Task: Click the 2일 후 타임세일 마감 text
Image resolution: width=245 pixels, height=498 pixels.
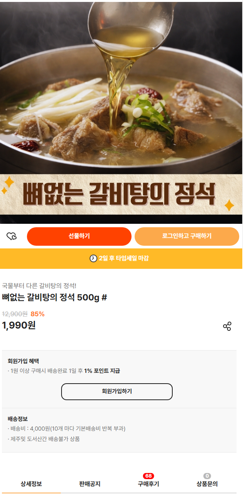Action: pyautogui.click(x=124, y=258)
